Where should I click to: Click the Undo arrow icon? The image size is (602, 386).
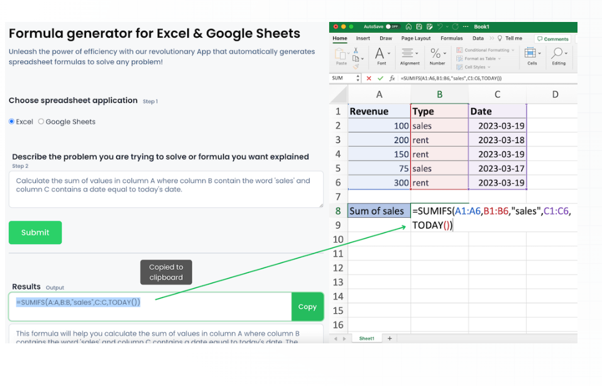click(439, 27)
